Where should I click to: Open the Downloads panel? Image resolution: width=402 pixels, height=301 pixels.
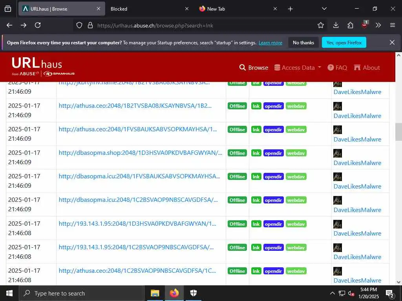[336, 25]
